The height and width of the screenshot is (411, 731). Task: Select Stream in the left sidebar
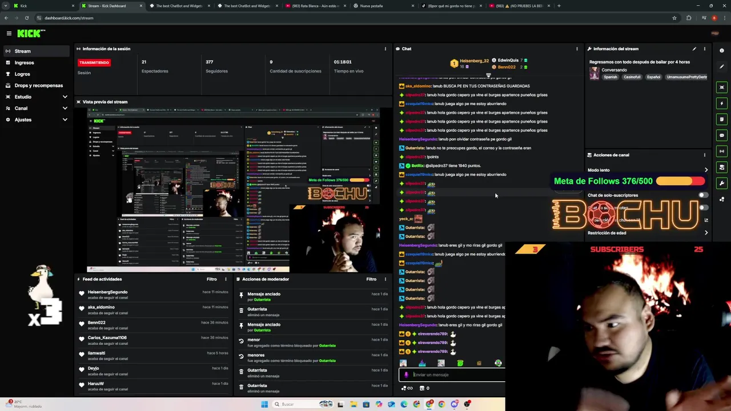(35, 51)
